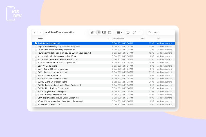Click the forward navigation arrow
The width and height of the screenshot is (206, 137).
coord(40,32)
